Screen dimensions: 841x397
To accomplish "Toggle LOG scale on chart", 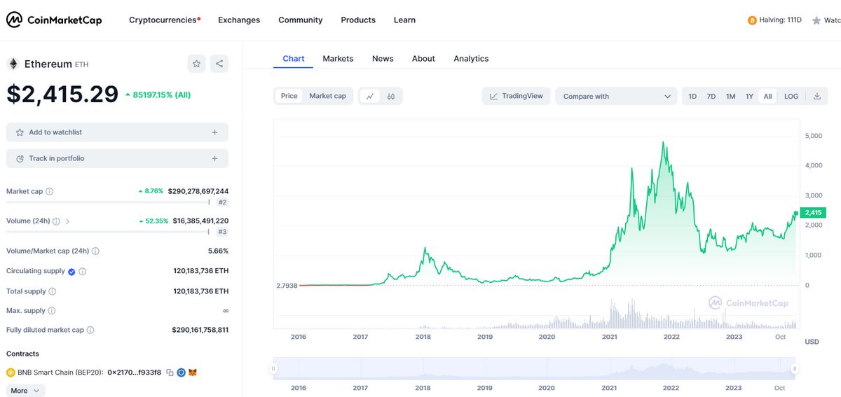I will pyautogui.click(x=791, y=96).
